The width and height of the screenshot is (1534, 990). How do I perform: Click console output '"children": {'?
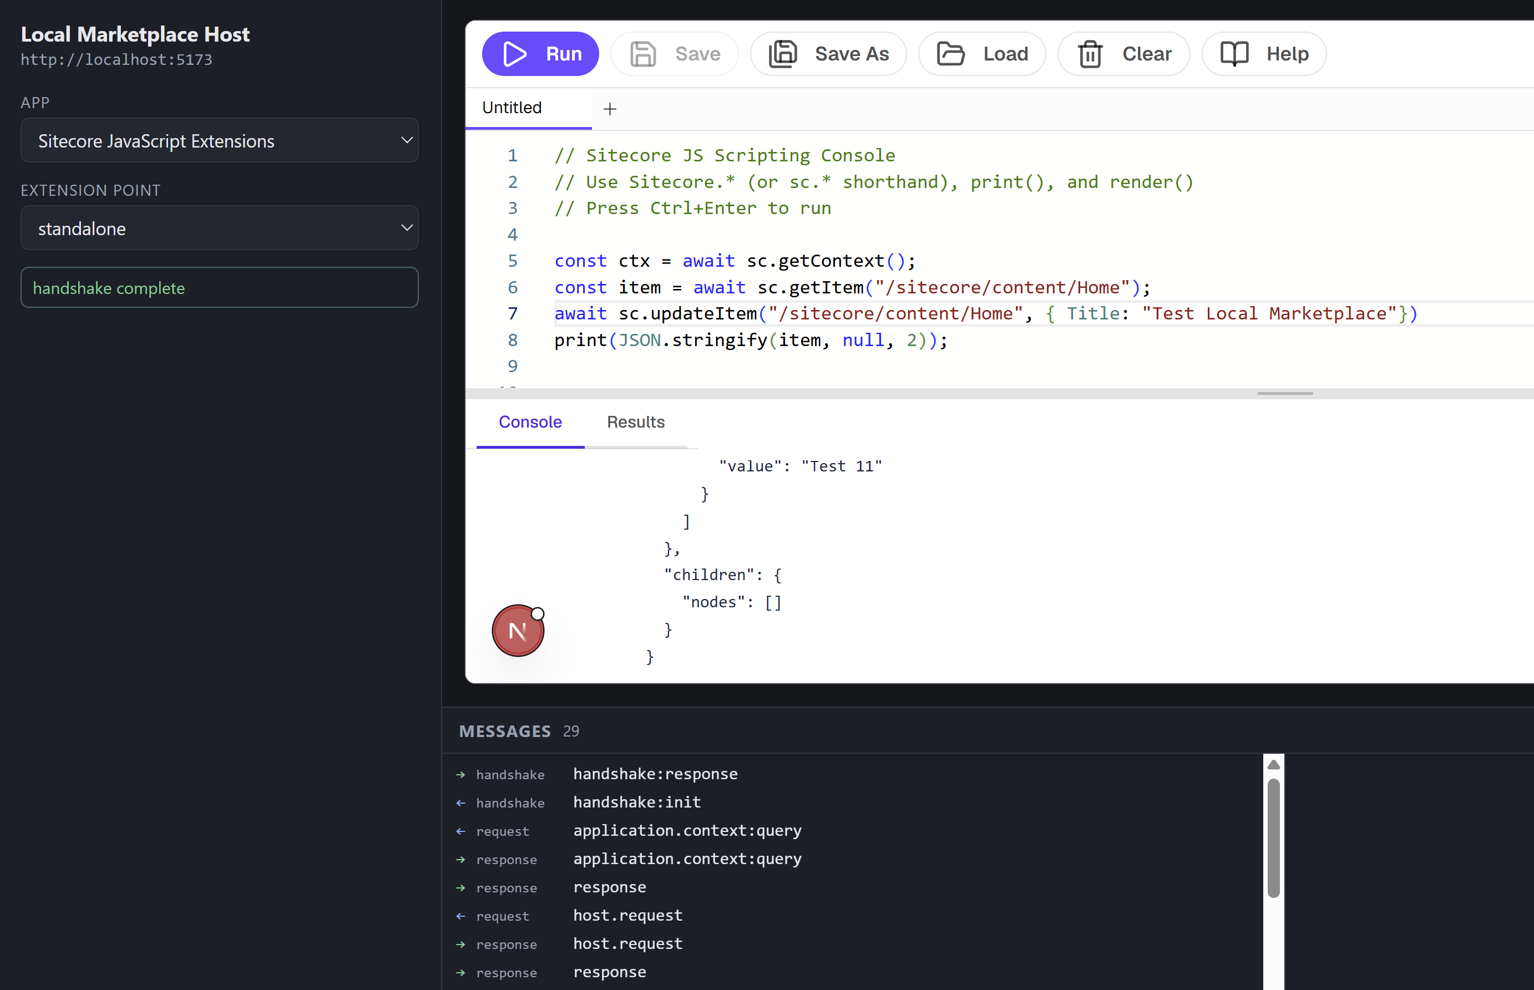coord(723,575)
